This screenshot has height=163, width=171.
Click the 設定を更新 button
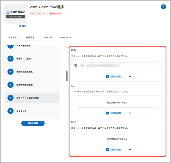pyautogui.click(x=33, y=123)
